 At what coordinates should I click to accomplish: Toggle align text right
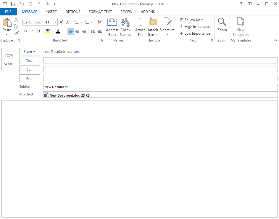tap(84, 31)
